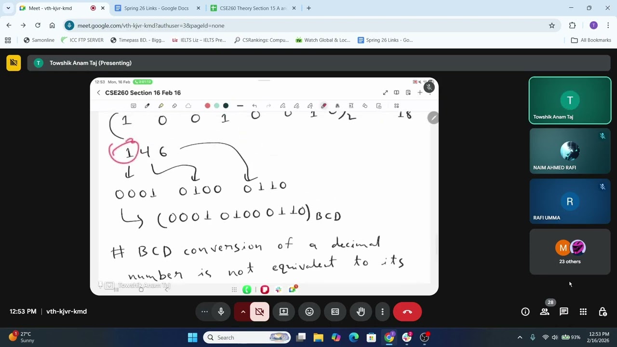Raise hand in the meeting
The height and width of the screenshot is (347, 617).
coord(361,312)
